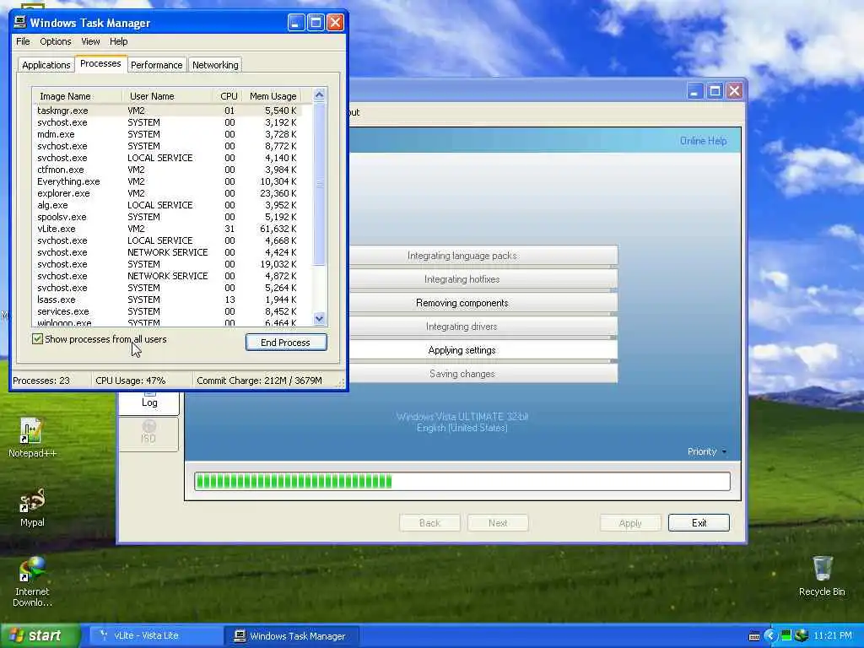
Task: Select the alg.exe process row
Action: tap(167, 205)
